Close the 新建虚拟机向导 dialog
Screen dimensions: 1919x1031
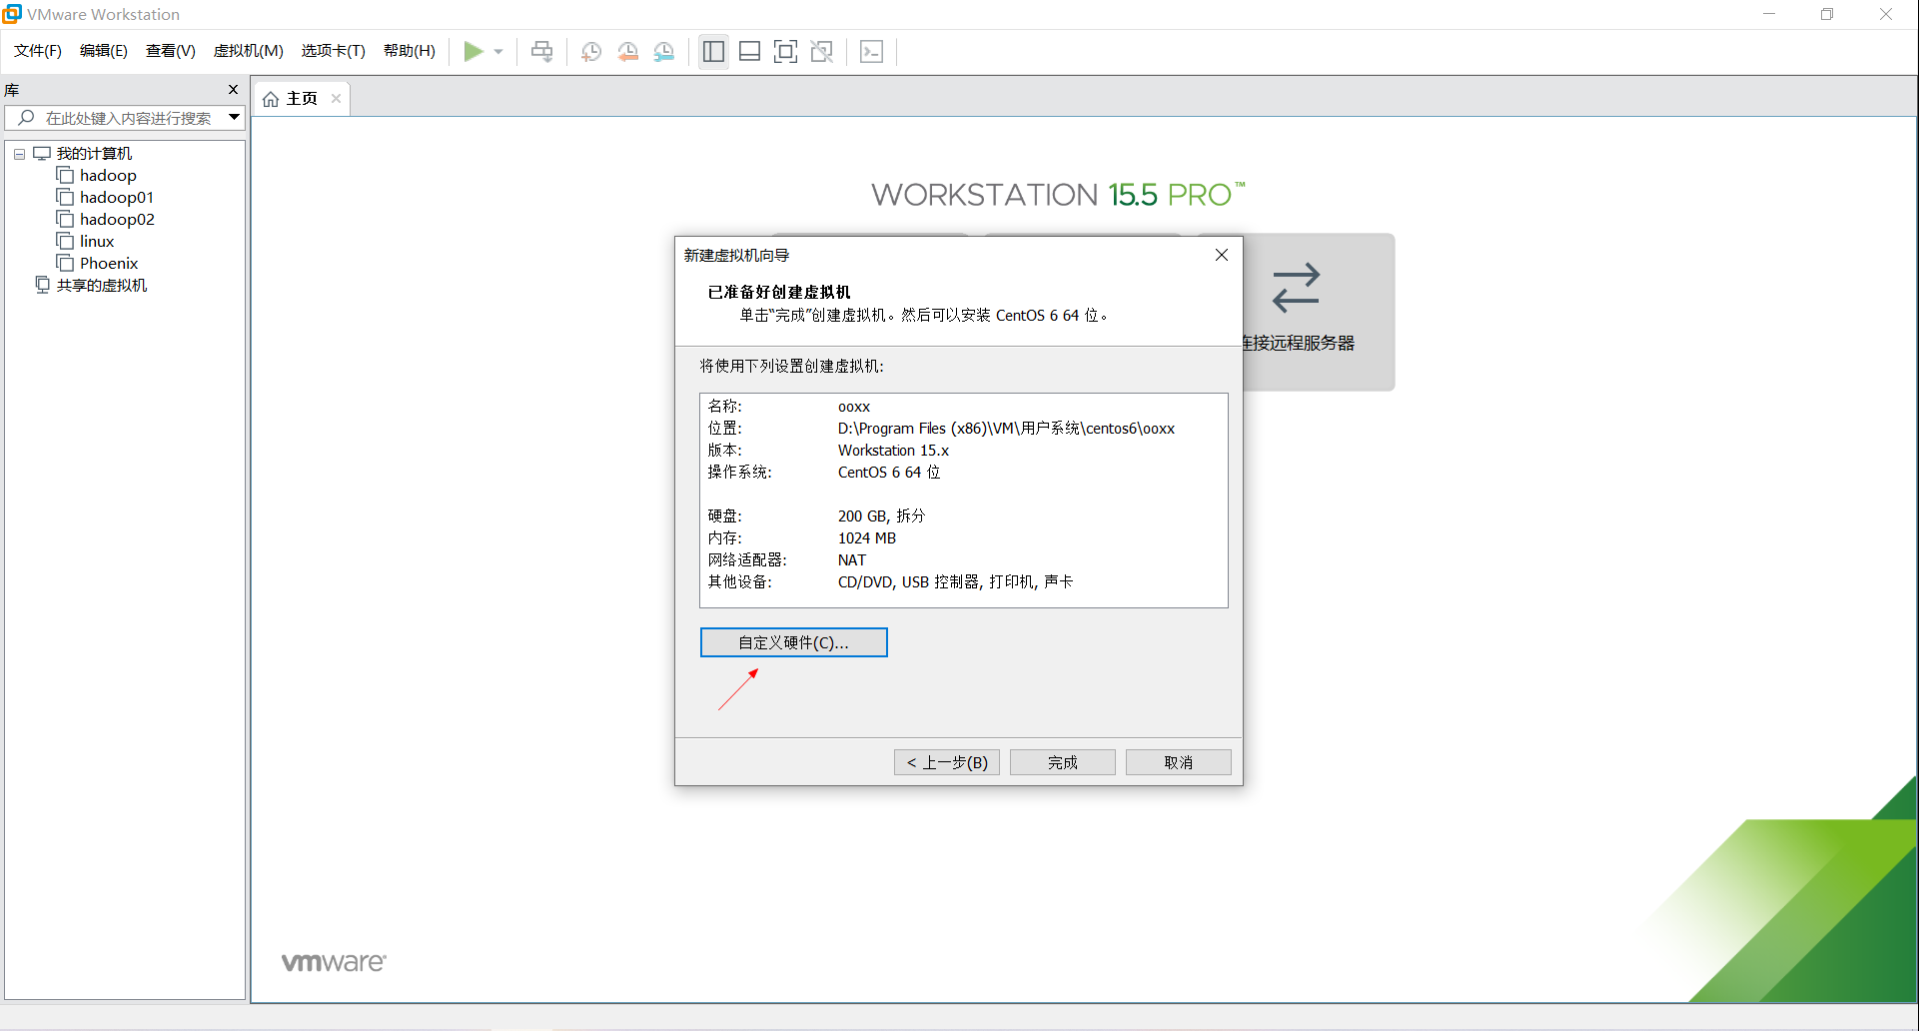tap(1221, 255)
